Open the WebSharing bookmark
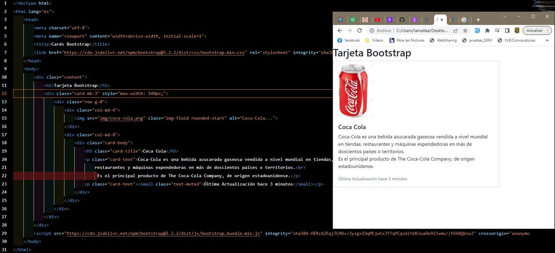This screenshot has height=253, width=555. point(443,40)
